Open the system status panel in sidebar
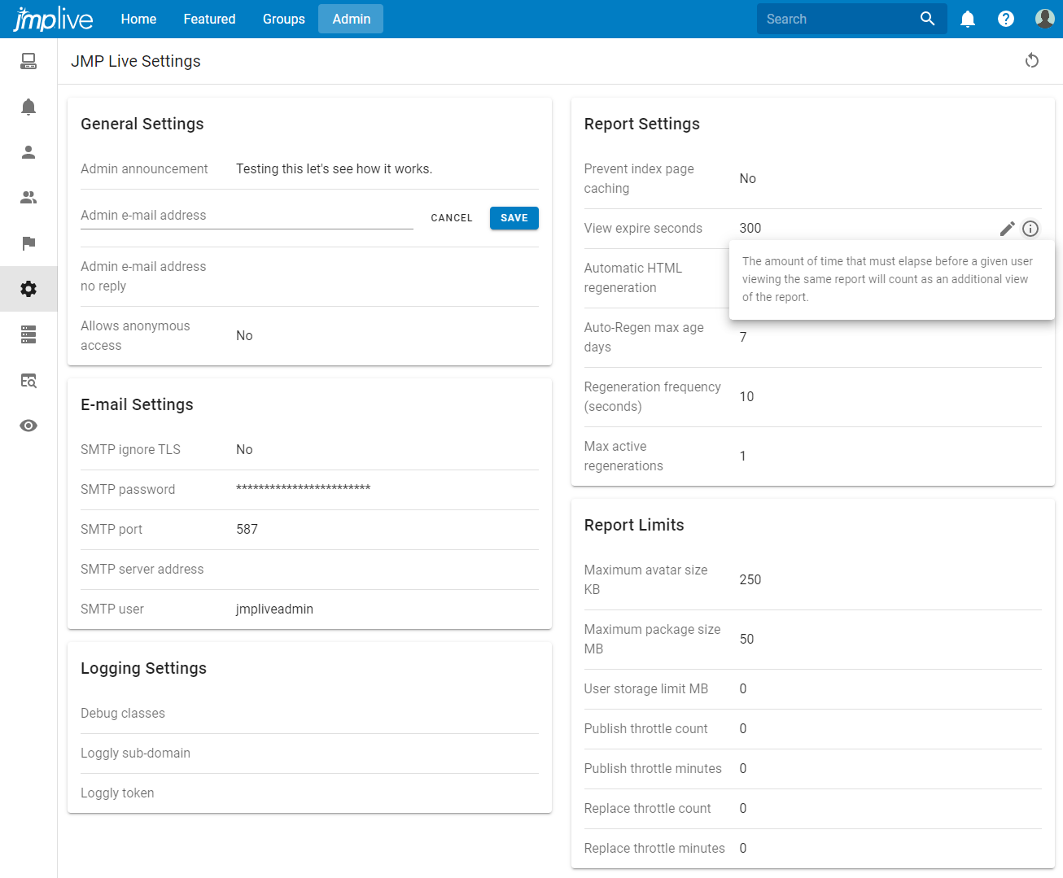The height and width of the screenshot is (878, 1063). [28, 61]
